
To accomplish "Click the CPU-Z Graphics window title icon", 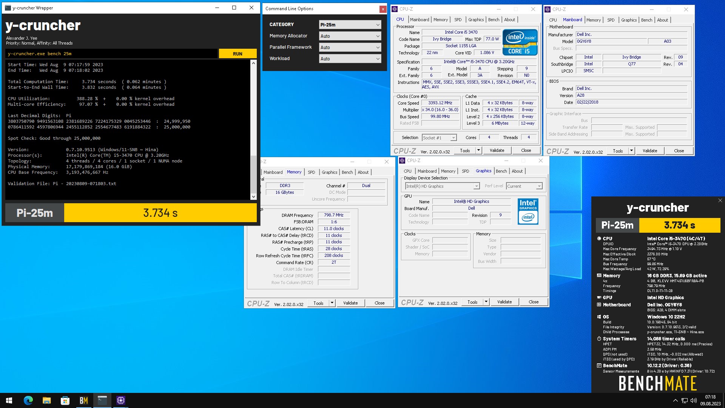I will pyautogui.click(x=402, y=161).
